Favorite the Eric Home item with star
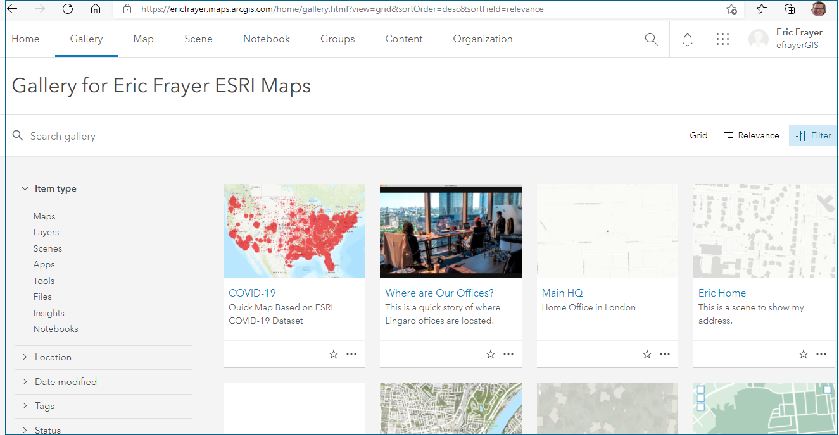 804,355
